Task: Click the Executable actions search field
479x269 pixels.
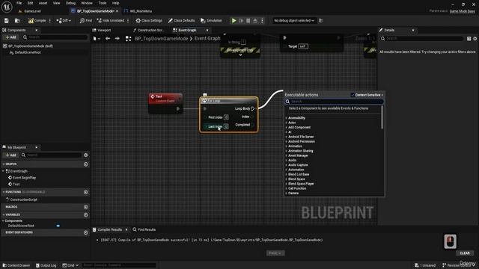Action: pyautogui.click(x=335, y=102)
